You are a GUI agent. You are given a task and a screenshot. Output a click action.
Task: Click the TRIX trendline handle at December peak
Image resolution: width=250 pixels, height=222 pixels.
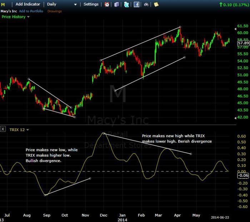104,133
